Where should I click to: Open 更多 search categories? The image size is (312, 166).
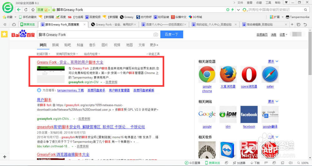[154, 45]
